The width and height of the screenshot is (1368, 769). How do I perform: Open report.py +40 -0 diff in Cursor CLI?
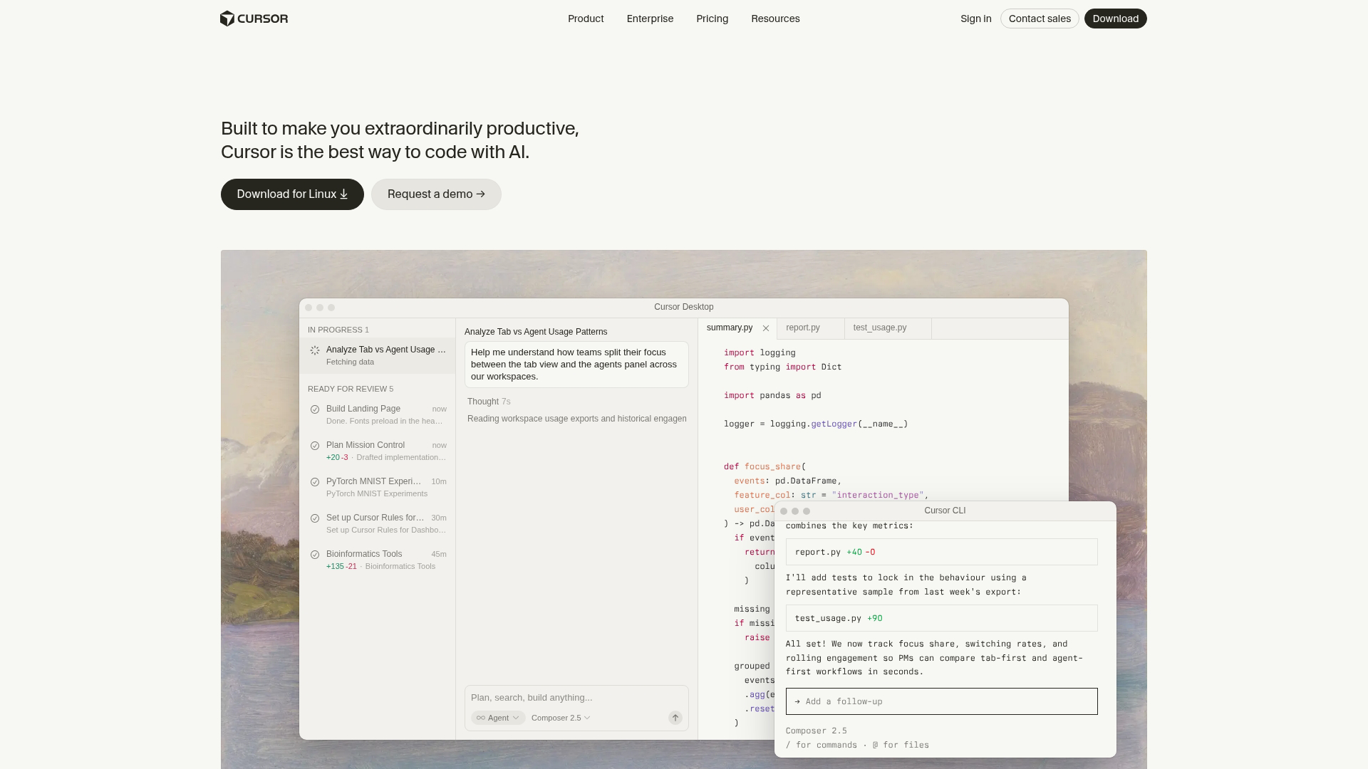941,552
